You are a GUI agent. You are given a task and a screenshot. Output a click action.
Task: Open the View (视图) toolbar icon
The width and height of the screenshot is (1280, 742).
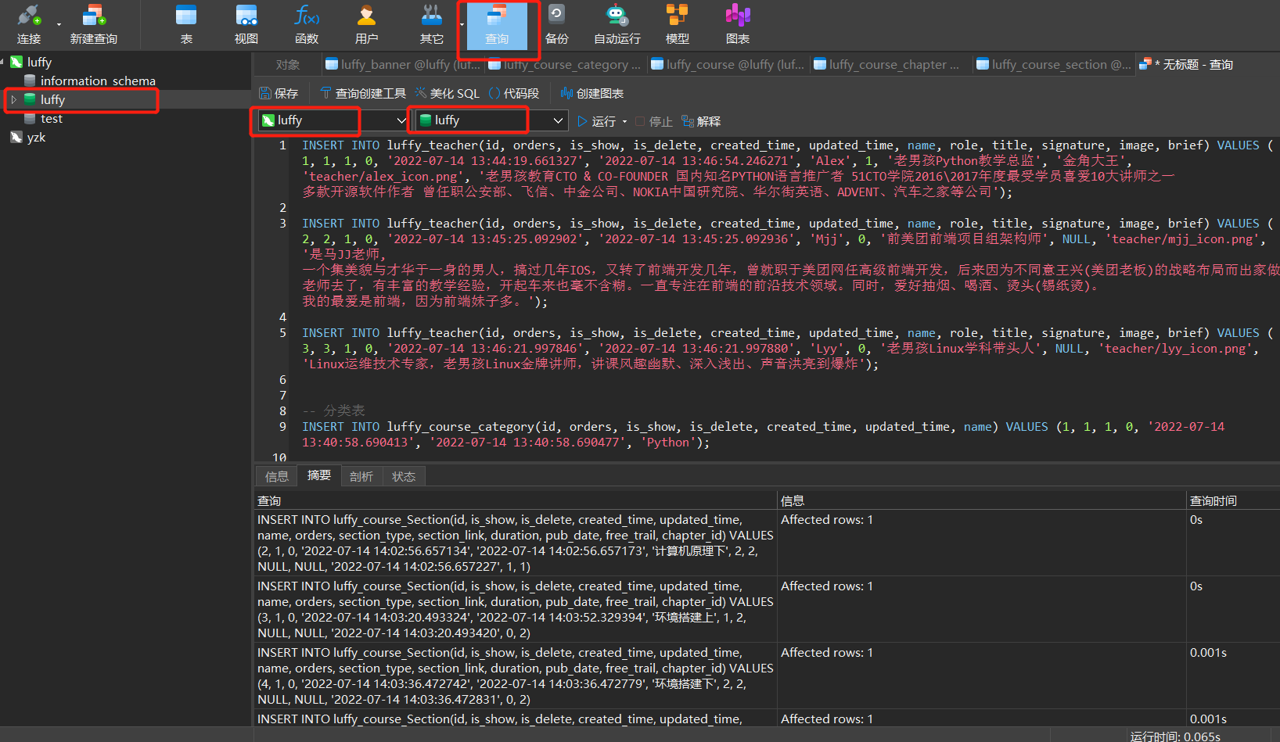click(246, 25)
